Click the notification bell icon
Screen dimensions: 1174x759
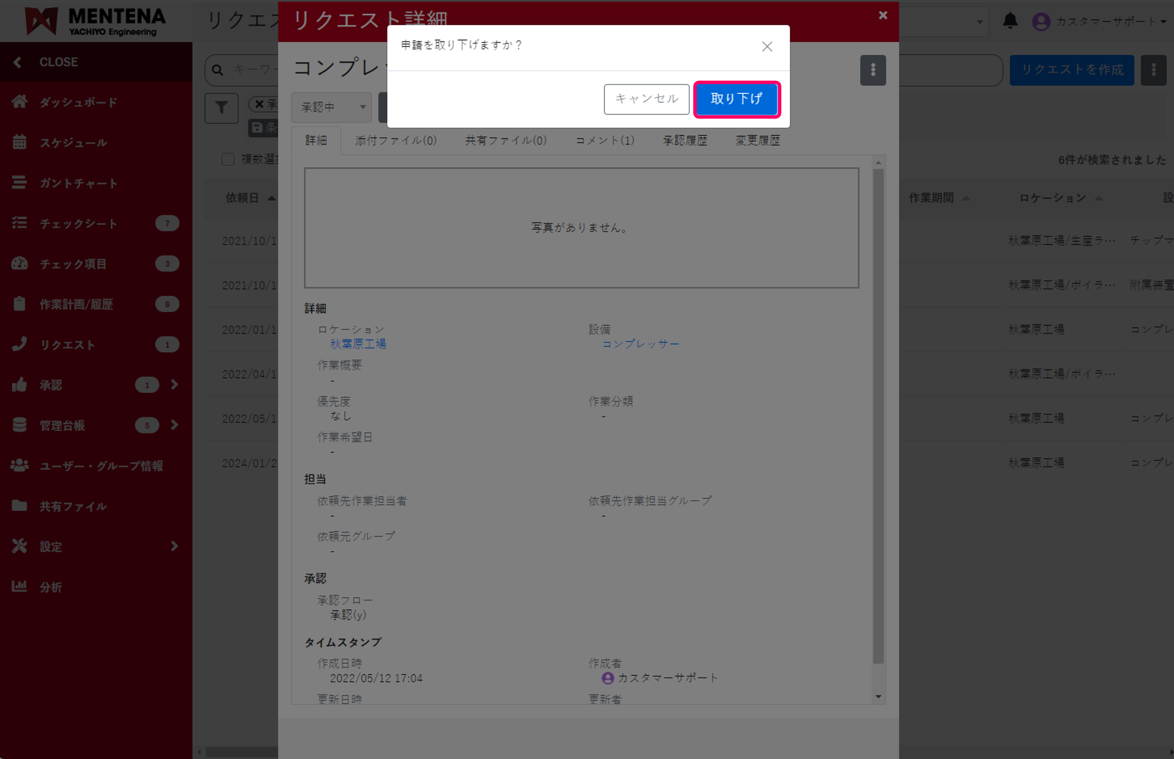coord(1011,21)
